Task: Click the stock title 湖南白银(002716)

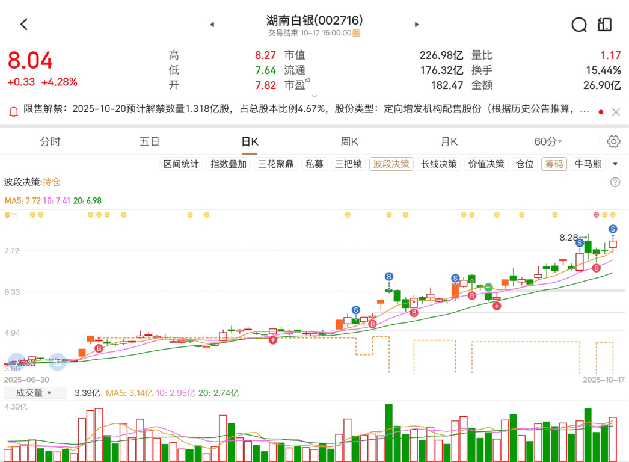Action: [314, 20]
